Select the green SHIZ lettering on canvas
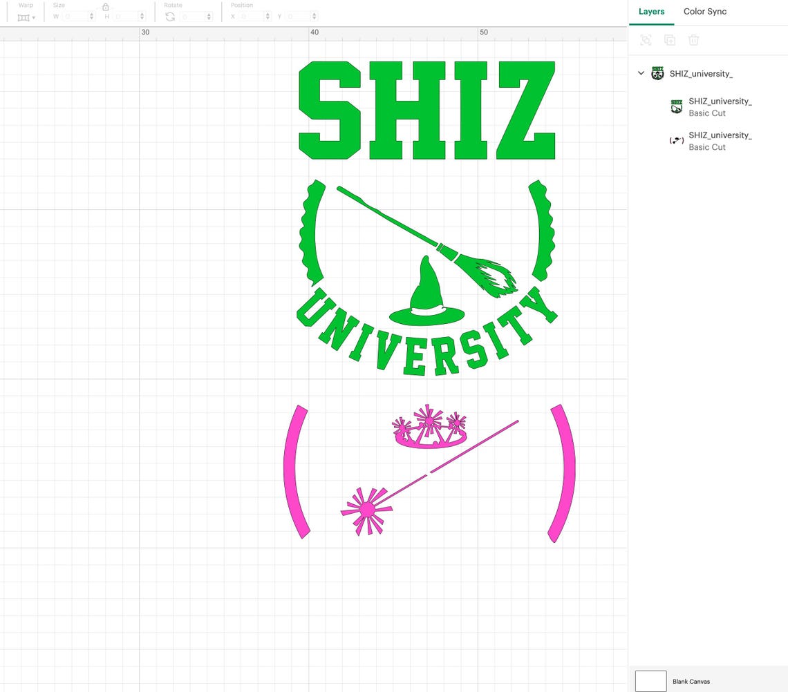 [x=426, y=110]
